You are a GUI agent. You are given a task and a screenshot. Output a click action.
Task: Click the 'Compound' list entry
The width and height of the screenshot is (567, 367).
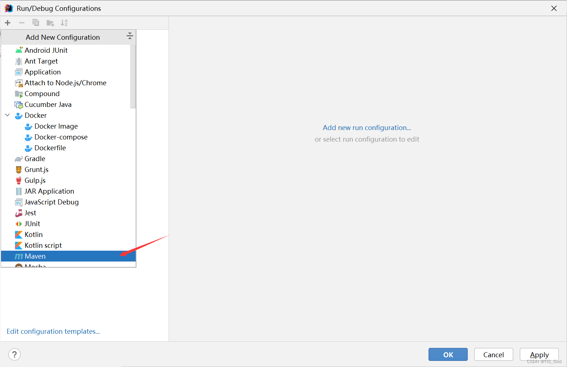[68, 94]
